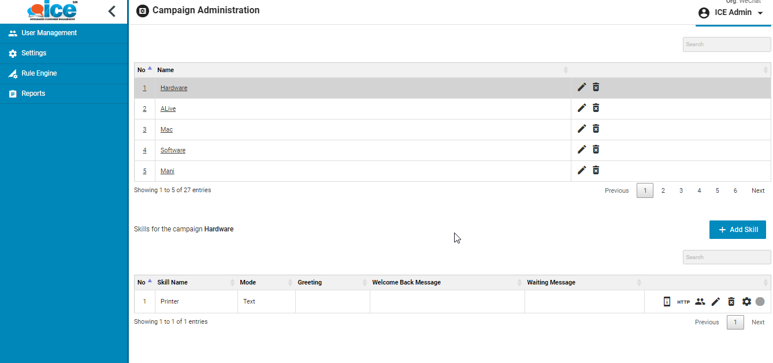This screenshot has height=363, width=773.
Task: Edit the Mac campaign with pencil icon
Action: (582, 129)
